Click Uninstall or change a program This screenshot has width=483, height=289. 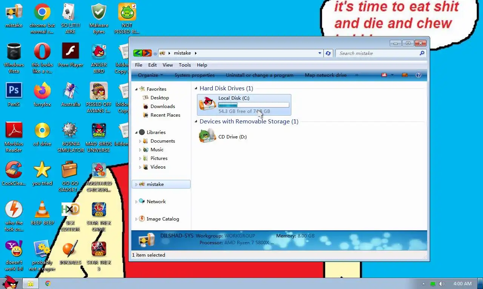click(x=260, y=75)
